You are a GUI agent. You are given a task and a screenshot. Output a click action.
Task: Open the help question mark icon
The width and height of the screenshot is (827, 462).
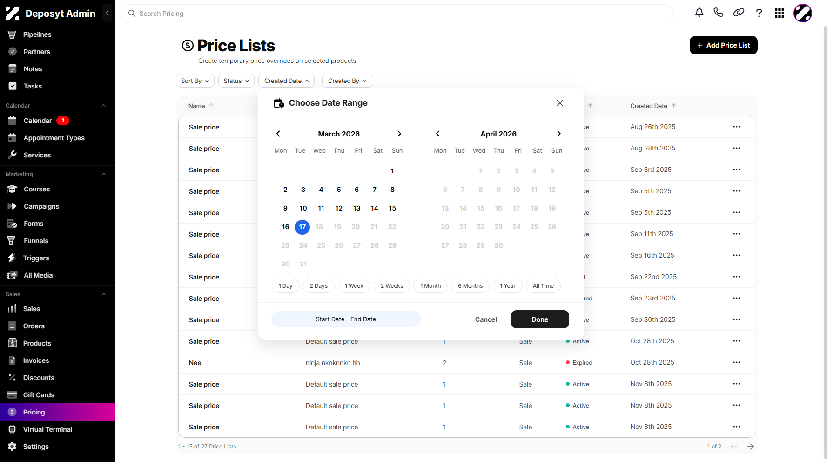(759, 13)
